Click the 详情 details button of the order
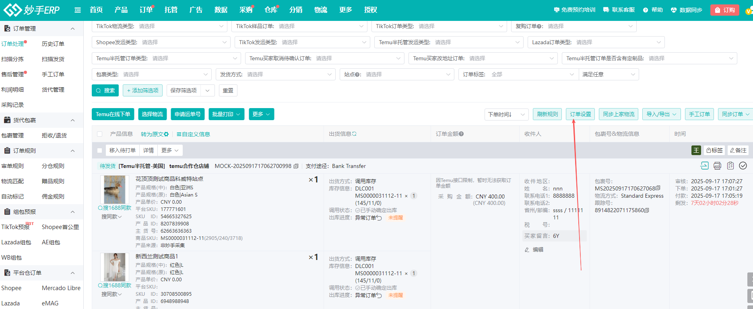This screenshot has height=309, width=753. (149, 150)
